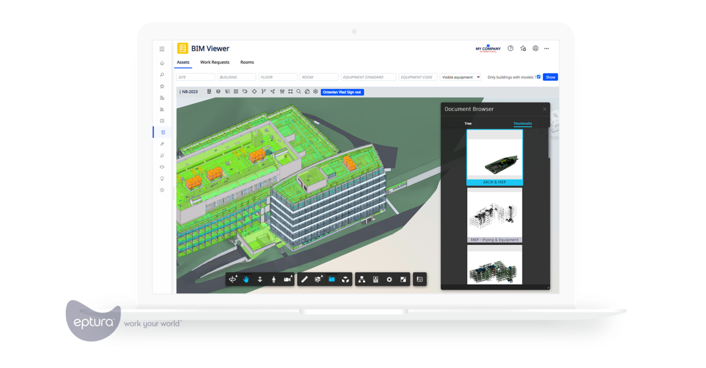Close the Document Browser panel

pyautogui.click(x=545, y=109)
